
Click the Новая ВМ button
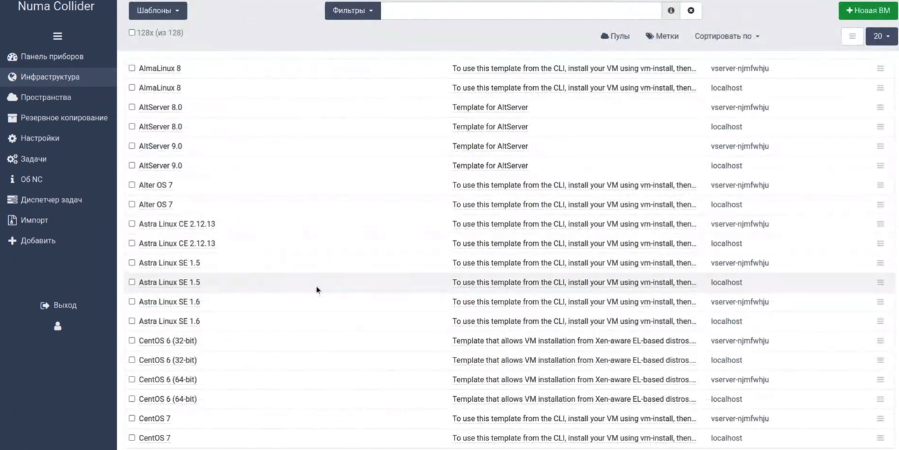point(868,11)
